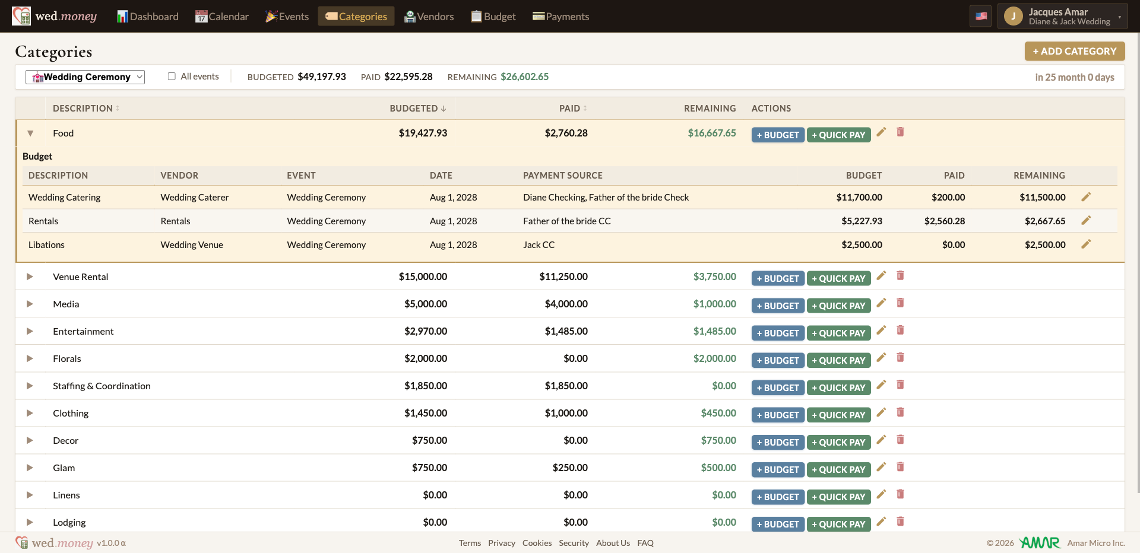Delete the Linens category

pyautogui.click(x=900, y=494)
